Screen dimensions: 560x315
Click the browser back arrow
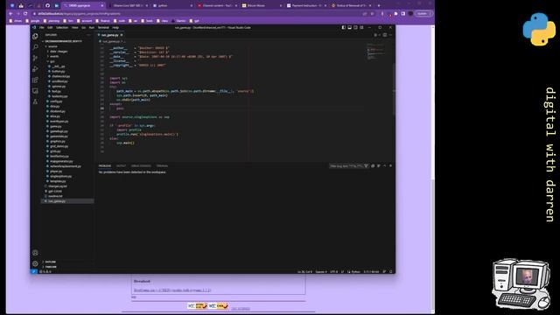coord(10,14)
